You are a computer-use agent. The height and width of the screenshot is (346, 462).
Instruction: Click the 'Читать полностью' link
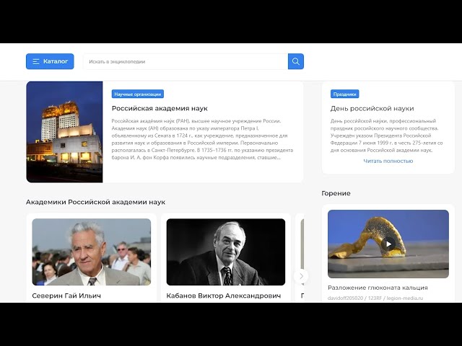(388, 161)
